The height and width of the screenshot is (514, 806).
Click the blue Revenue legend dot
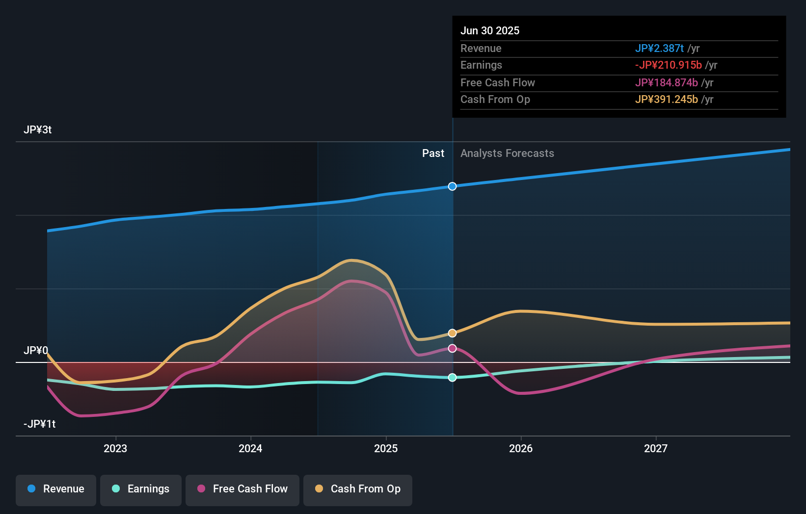pos(31,489)
